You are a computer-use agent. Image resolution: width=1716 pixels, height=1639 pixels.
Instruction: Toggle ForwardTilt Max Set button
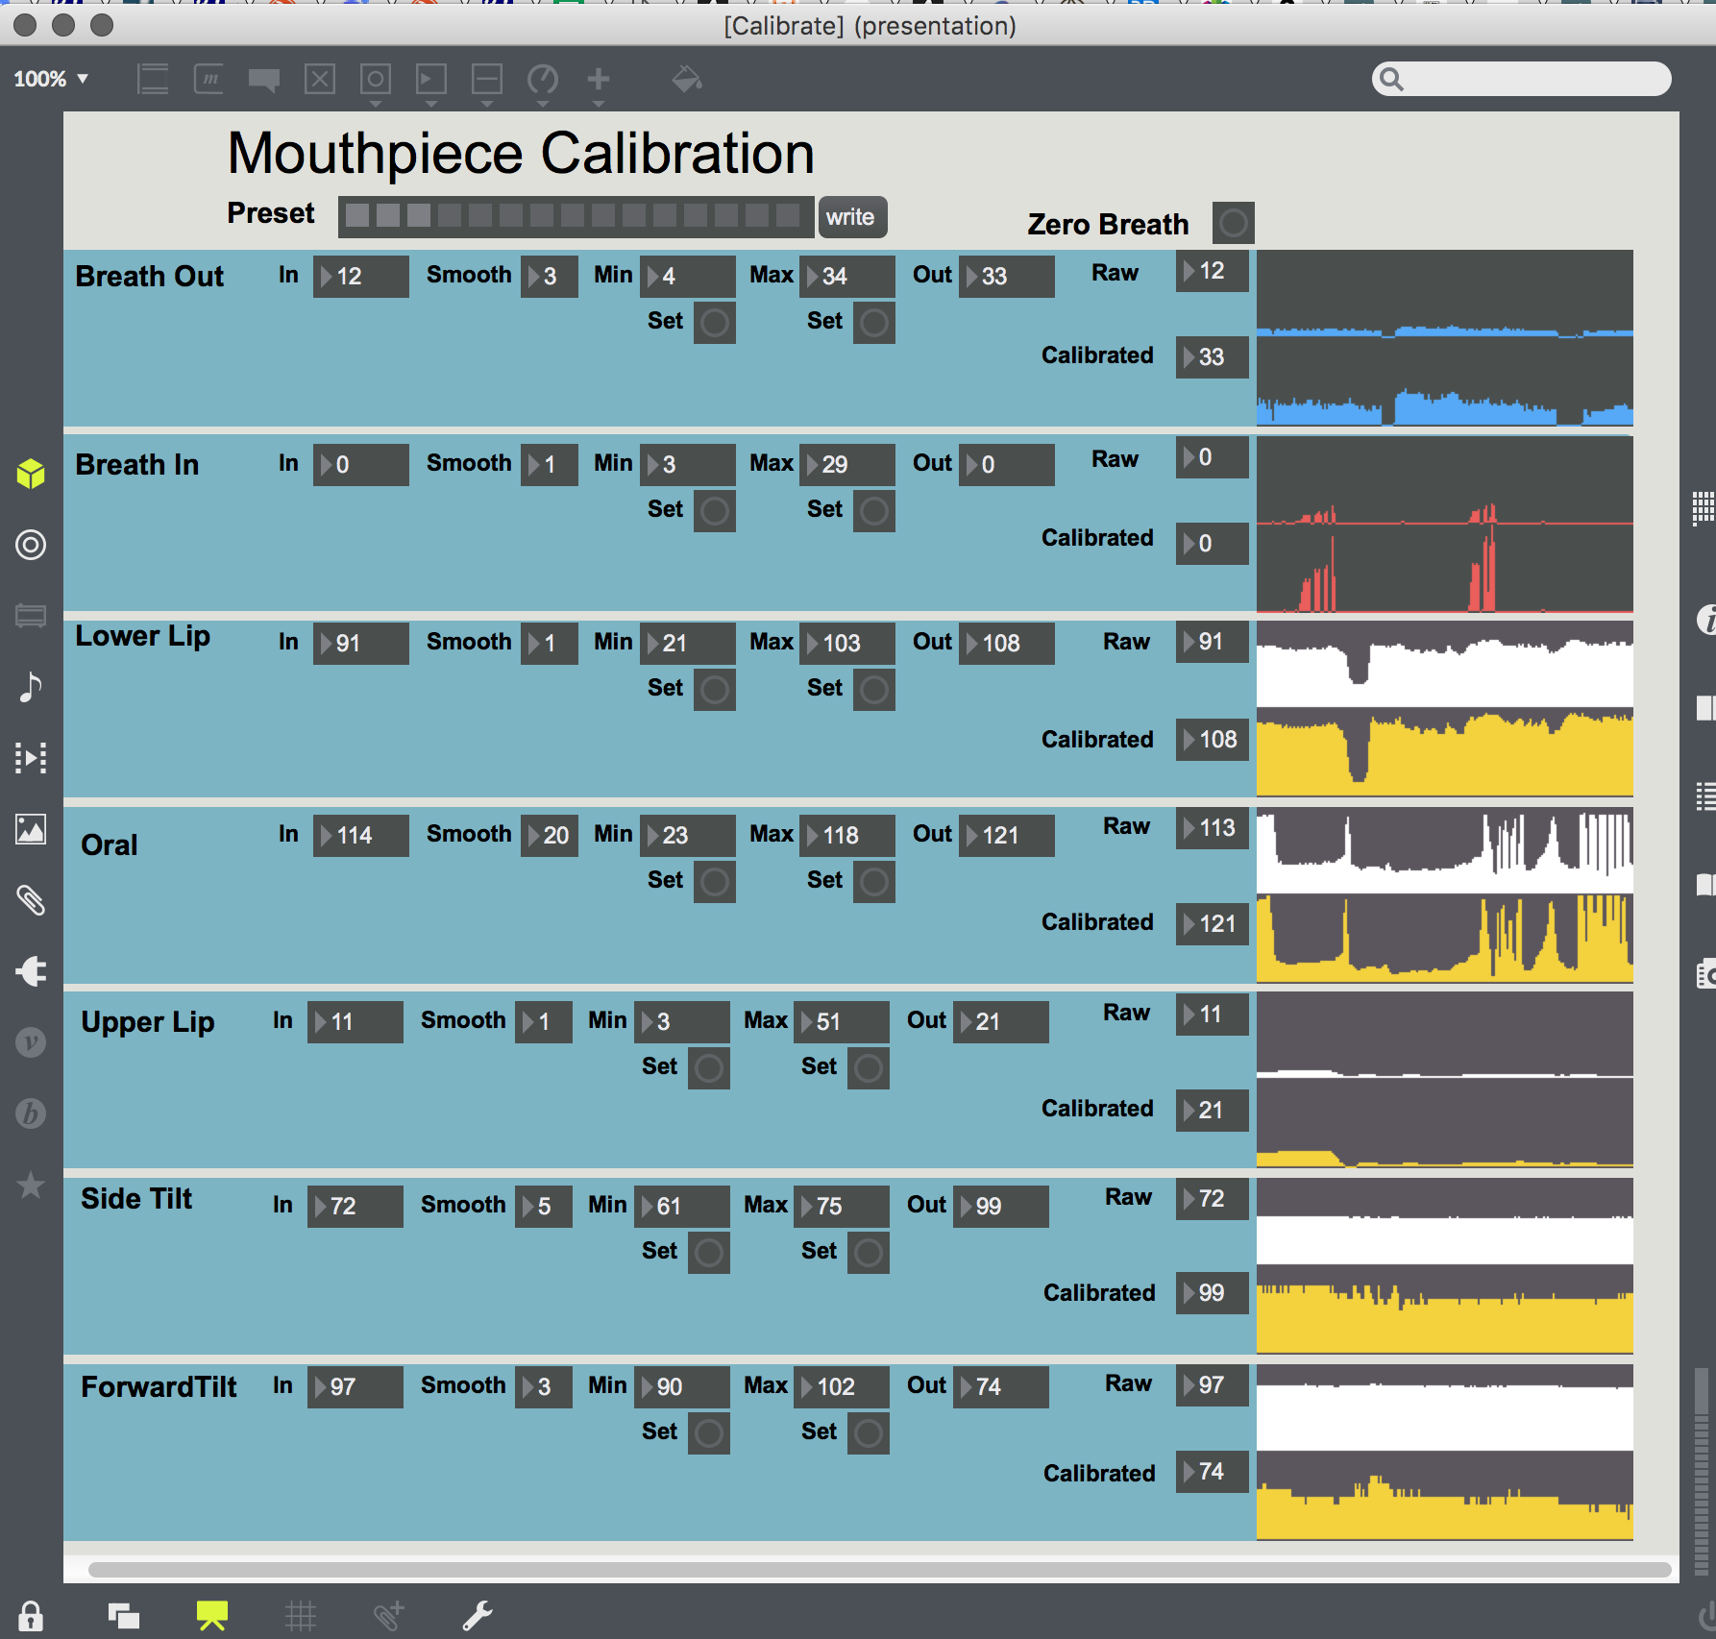[x=868, y=1433]
